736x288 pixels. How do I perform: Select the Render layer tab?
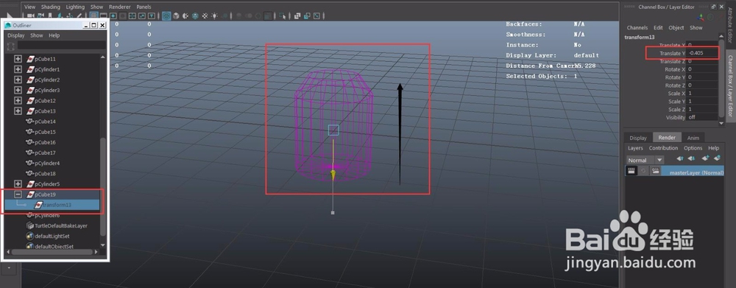[x=667, y=138]
